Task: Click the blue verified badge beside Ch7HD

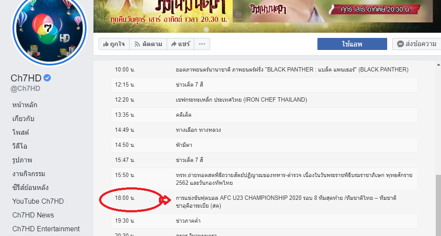Action: tap(47, 78)
